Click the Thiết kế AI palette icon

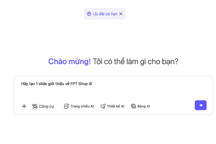click(x=103, y=106)
